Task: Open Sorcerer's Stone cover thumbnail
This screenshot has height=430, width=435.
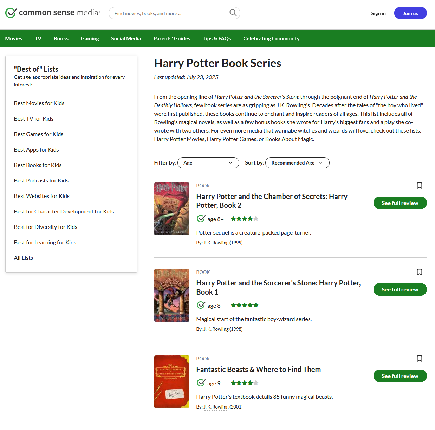Action: [x=172, y=295]
